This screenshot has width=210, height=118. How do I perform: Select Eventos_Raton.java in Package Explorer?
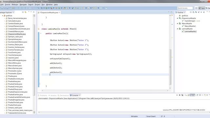point(15,45)
